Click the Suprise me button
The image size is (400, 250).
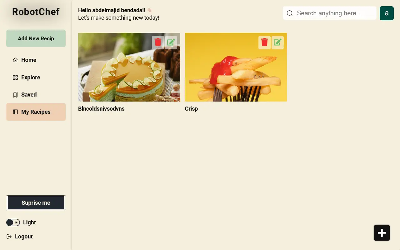coord(36,203)
